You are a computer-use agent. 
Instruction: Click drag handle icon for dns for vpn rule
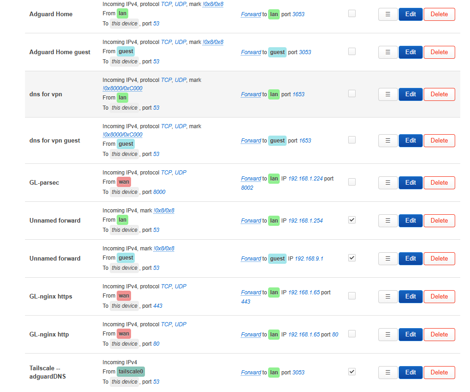pyautogui.click(x=388, y=94)
